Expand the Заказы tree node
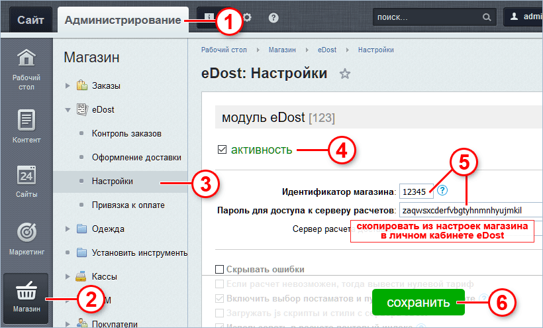 (68, 85)
